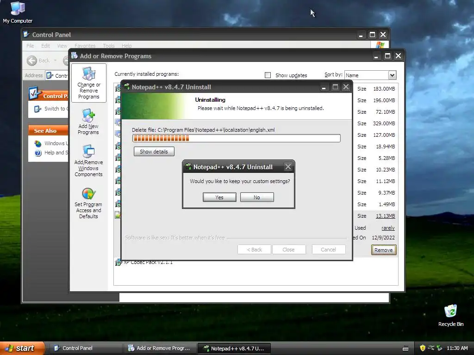
Task: Close the Notepad++ Uninstall main window
Action: [x=346, y=87]
